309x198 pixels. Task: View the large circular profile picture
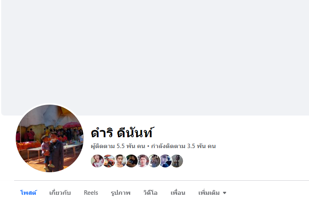click(x=49, y=138)
